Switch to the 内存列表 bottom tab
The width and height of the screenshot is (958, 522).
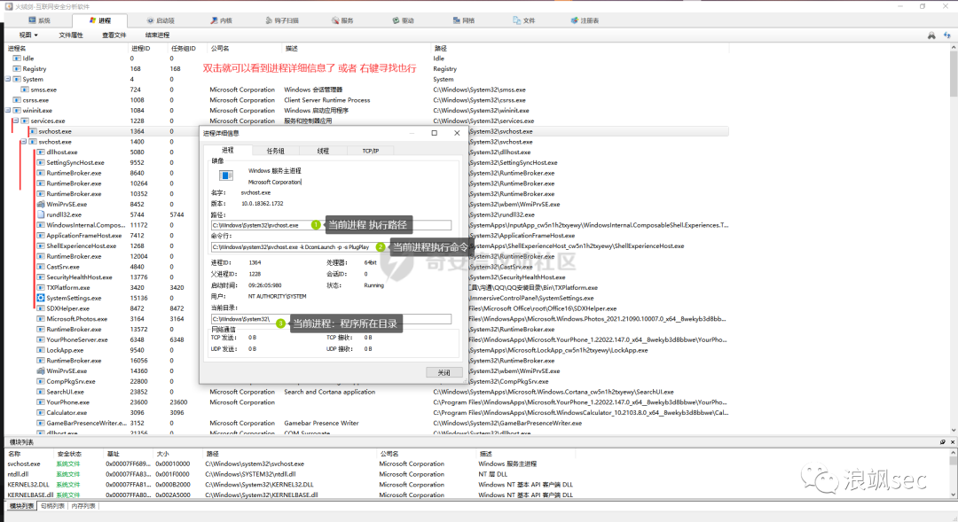tap(83, 505)
